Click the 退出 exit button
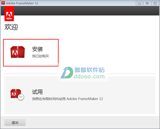 (x=15, y=123)
